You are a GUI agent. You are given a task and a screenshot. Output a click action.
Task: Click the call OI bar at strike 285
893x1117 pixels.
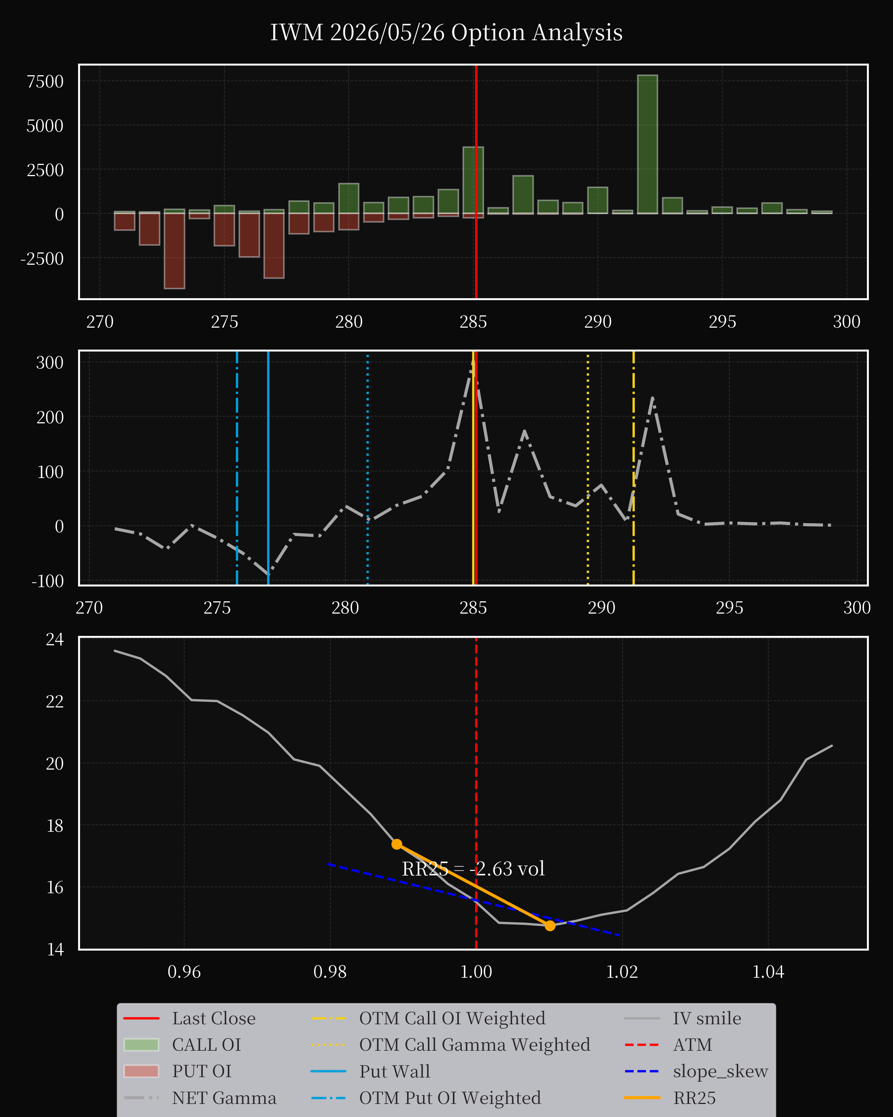(x=473, y=180)
